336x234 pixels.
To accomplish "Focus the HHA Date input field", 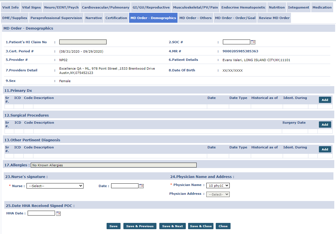I will click(x=41, y=213).
